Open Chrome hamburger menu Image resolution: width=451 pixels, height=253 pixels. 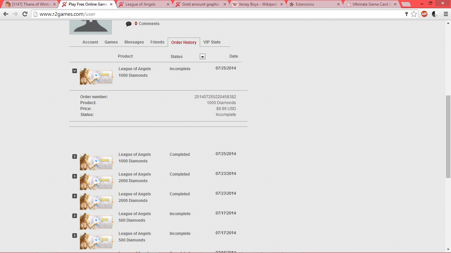click(x=446, y=14)
